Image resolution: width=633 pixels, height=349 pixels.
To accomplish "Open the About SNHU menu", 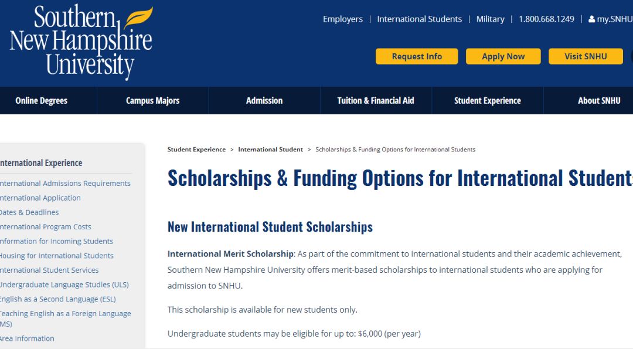I will pyautogui.click(x=598, y=100).
